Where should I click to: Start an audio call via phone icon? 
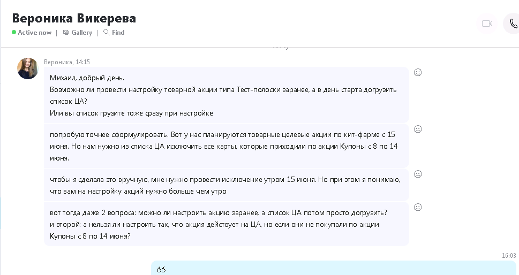513,24
